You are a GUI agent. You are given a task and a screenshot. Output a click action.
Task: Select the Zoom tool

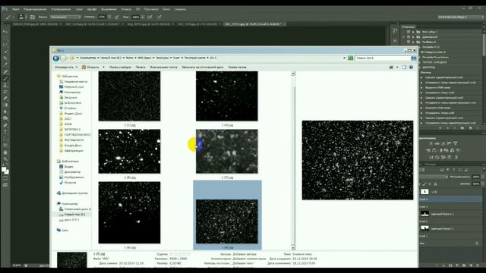click(x=5, y=158)
